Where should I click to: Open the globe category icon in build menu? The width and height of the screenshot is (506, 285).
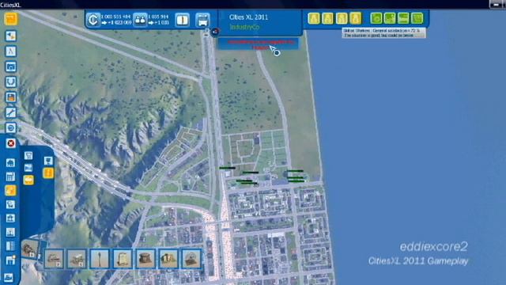coord(10,204)
